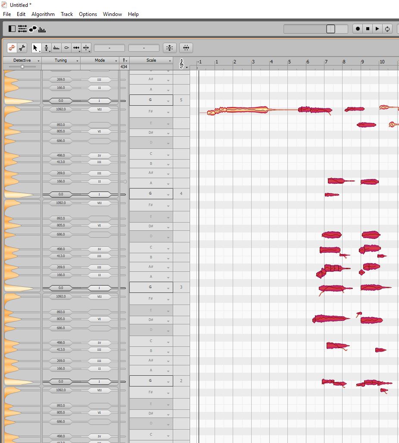Image resolution: width=399 pixels, height=443 pixels.
Task: Select the Note Separation tool
Action: coord(86,48)
